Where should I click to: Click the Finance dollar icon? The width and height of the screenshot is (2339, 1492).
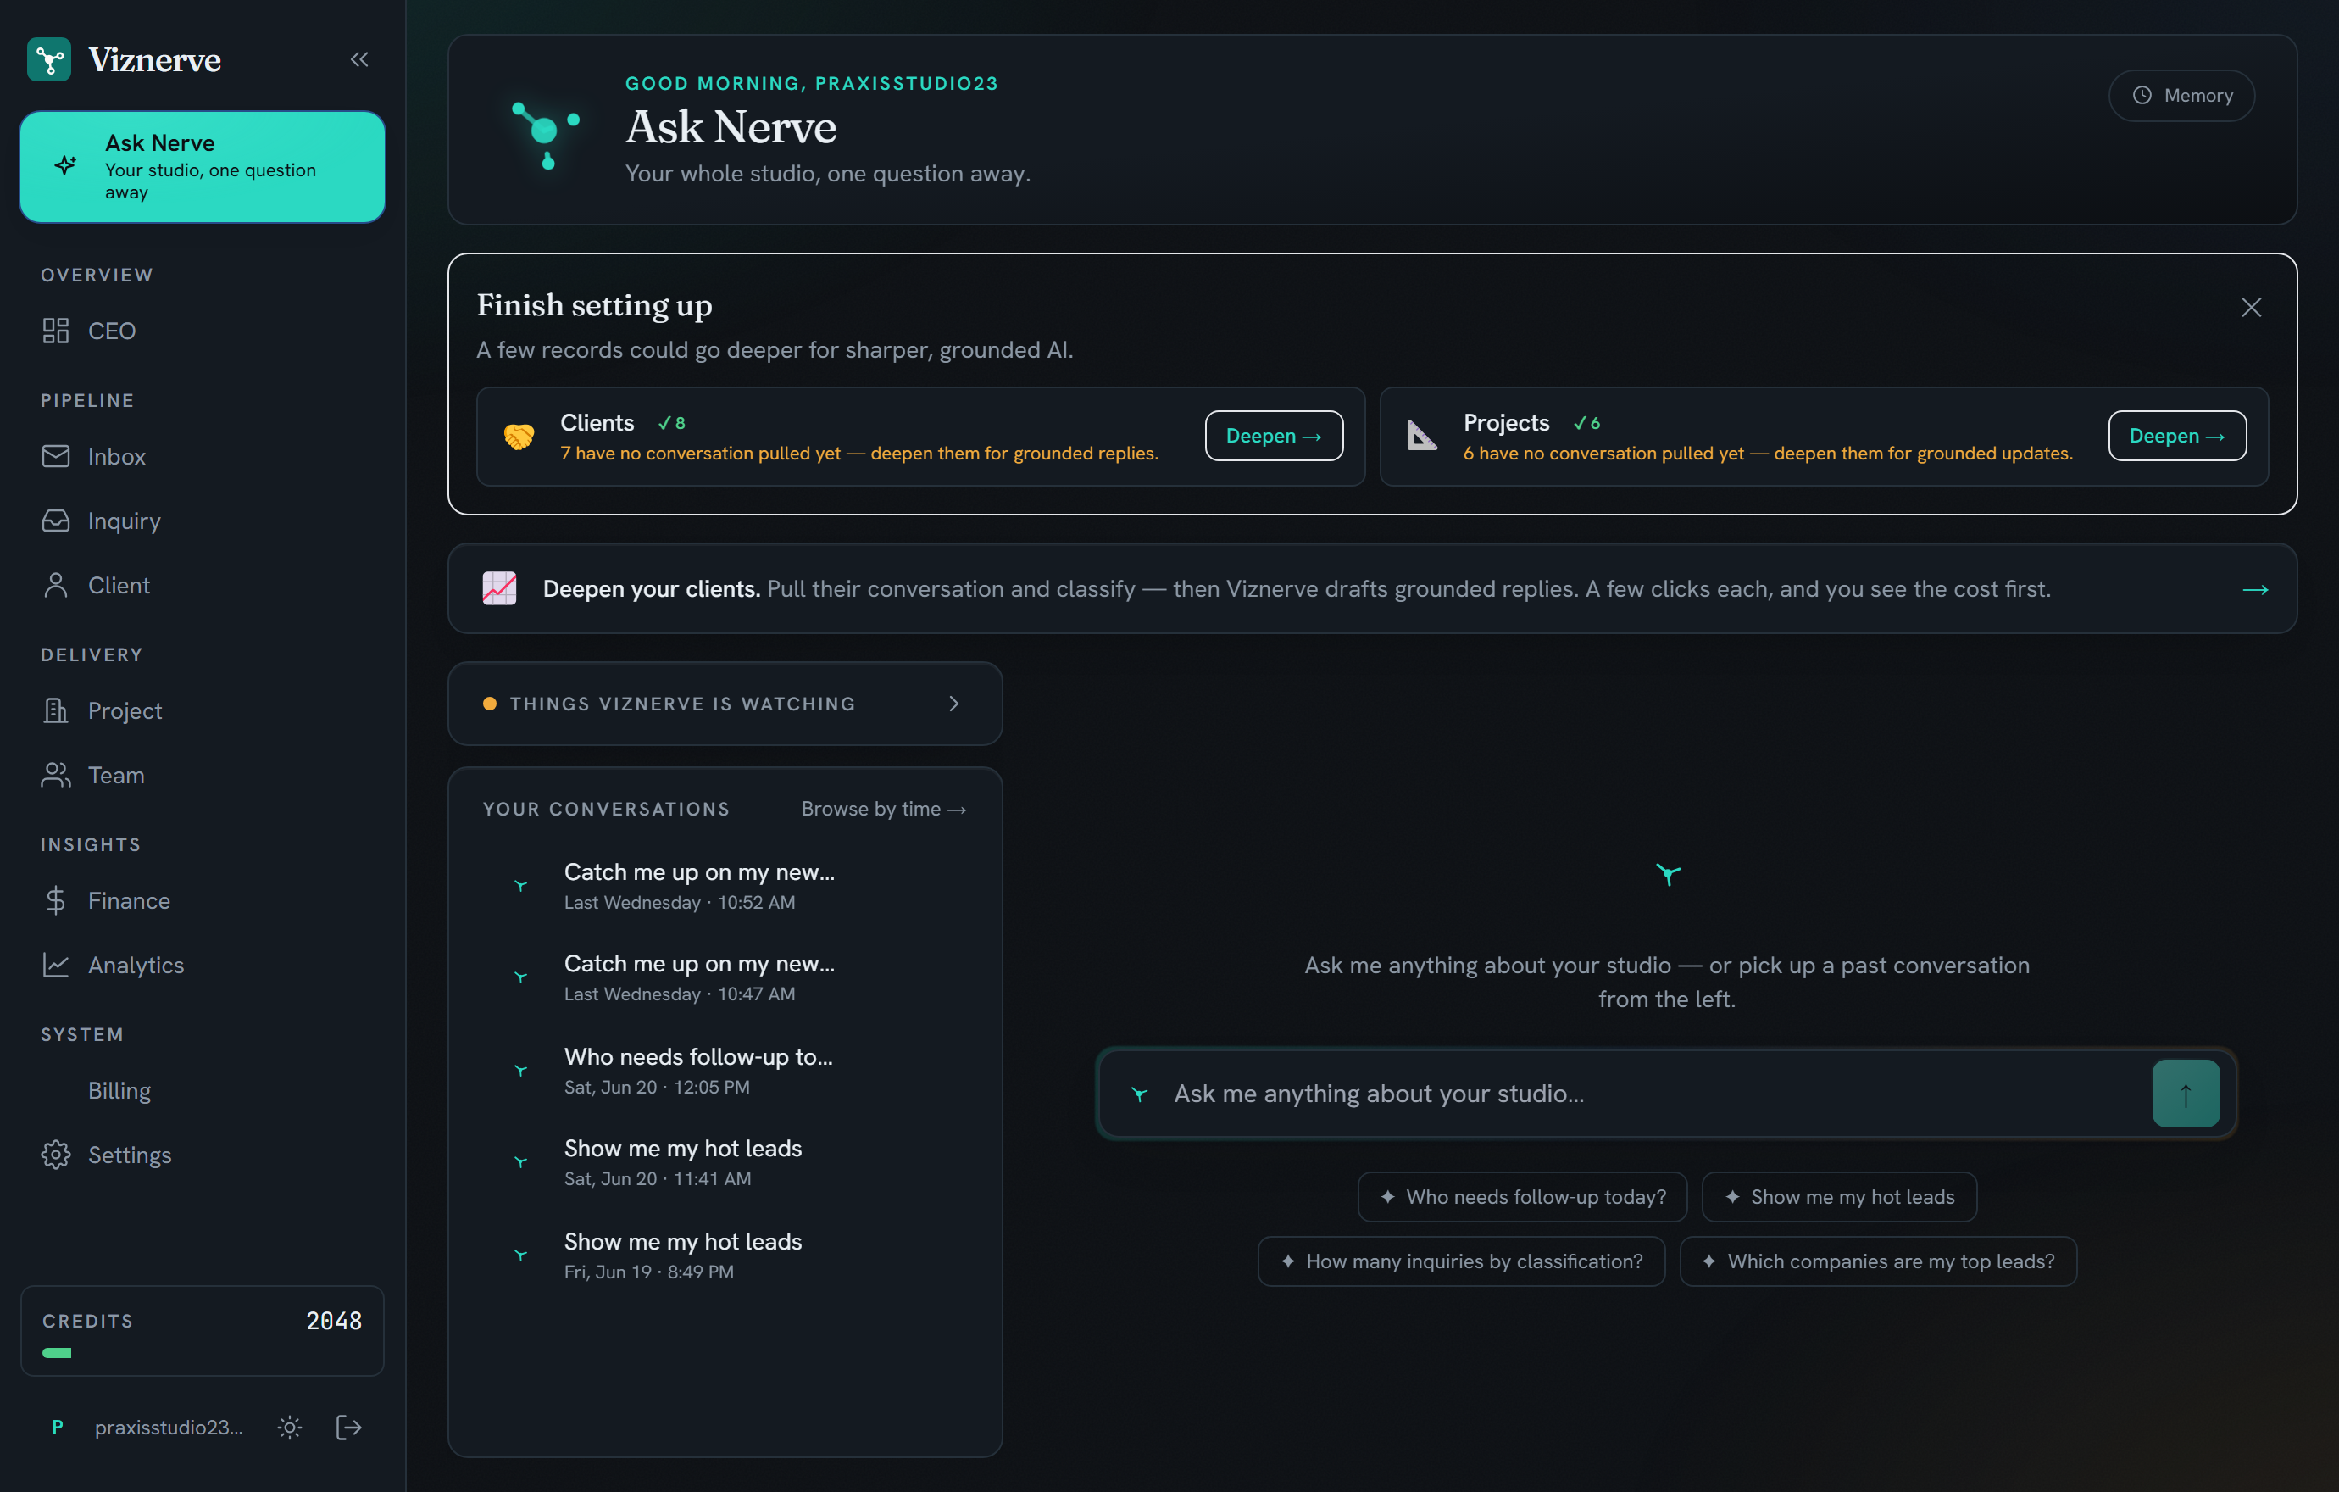click(x=56, y=900)
